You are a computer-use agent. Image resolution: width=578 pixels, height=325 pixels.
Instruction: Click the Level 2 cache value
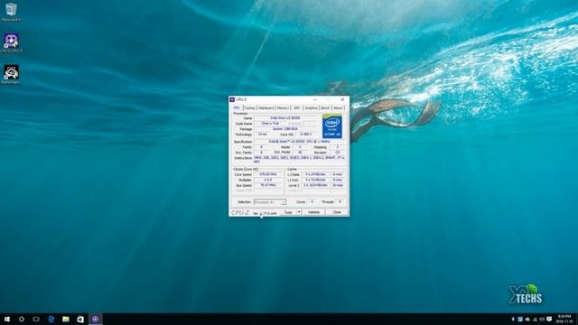(x=315, y=185)
